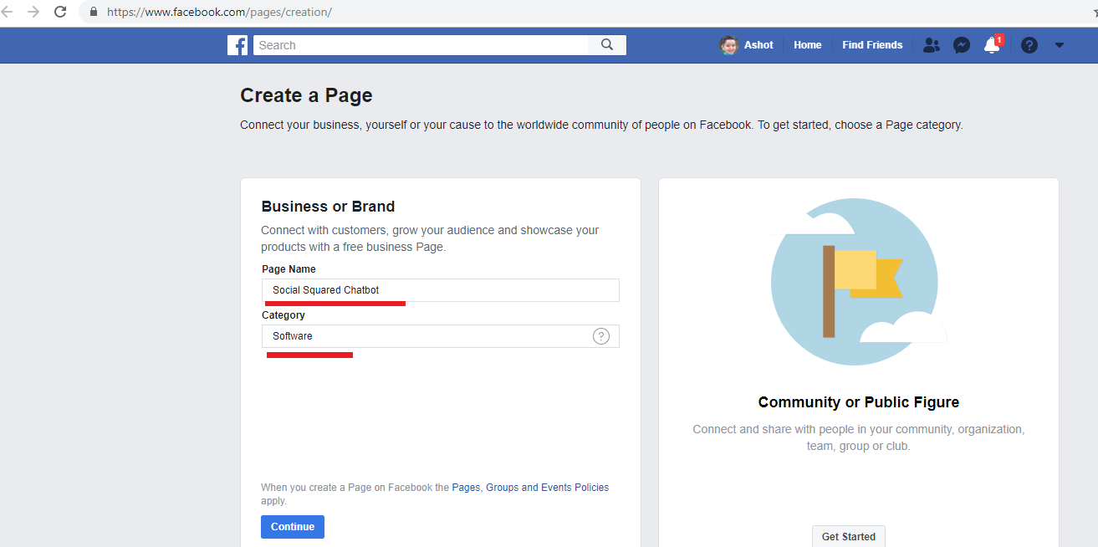Open the Category combo box
This screenshot has height=547, width=1098.
pyautogui.click(x=426, y=336)
